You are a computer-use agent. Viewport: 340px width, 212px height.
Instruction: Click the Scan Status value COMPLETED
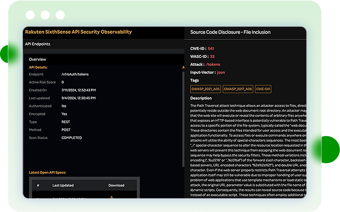tap(72, 138)
